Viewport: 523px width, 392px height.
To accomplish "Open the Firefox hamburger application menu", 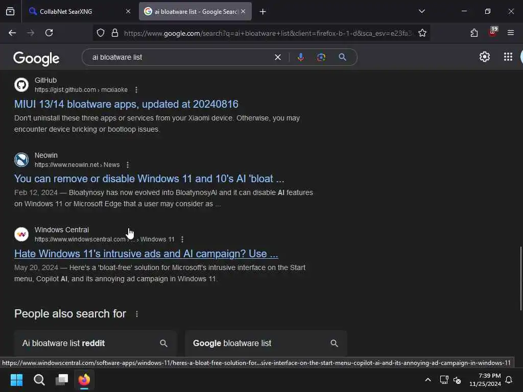I will pyautogui.click(x=511, y=33).
